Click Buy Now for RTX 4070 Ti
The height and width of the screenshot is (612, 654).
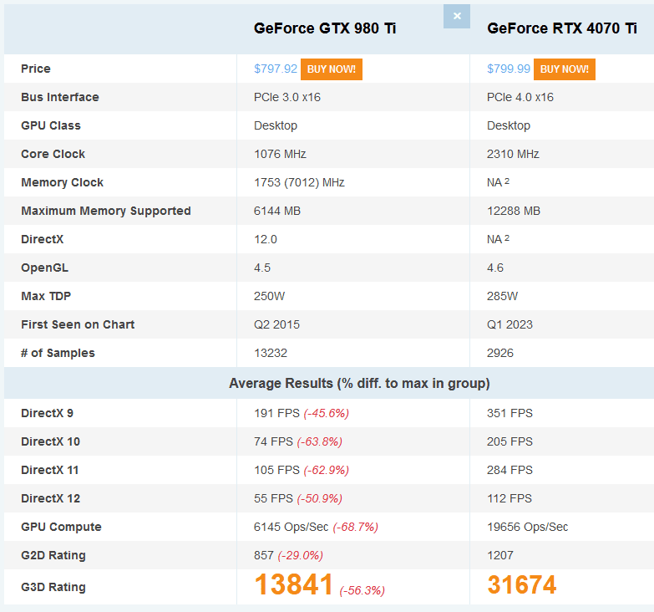[565, 69]
